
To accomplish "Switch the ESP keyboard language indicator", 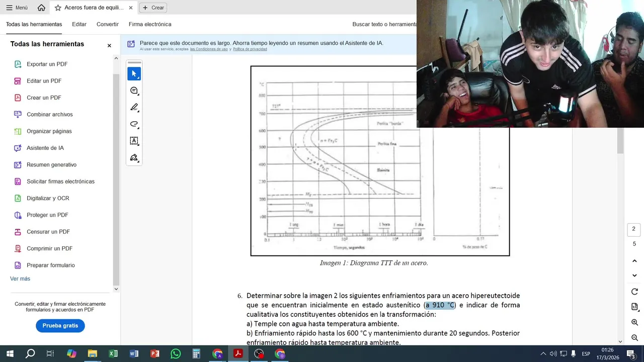I will pyautogui.click(x=586, y=354).
